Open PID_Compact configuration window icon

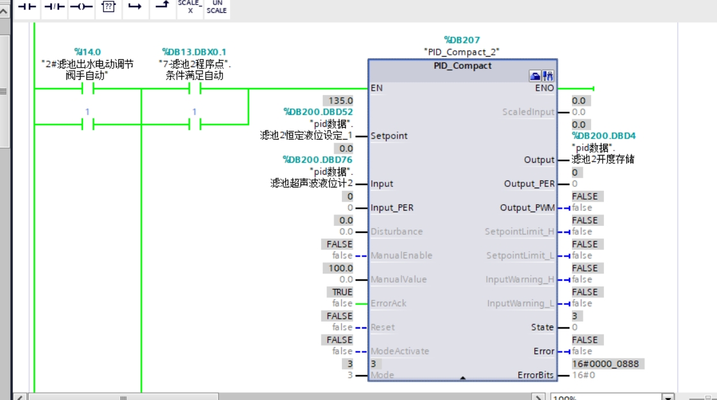point(535,77)
